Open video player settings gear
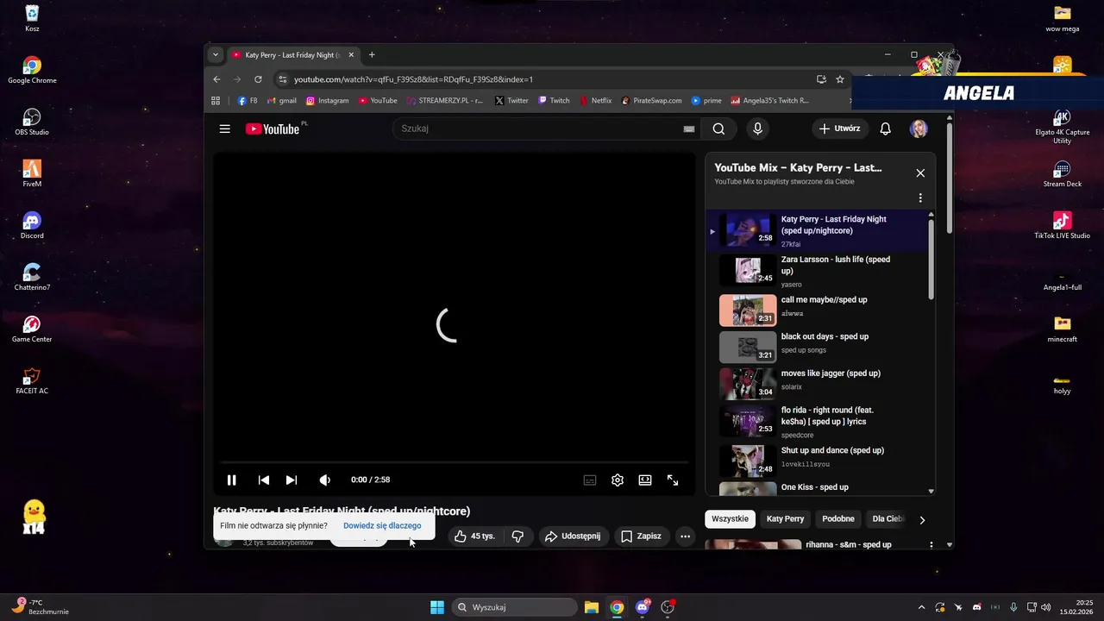The image size is (1104, 621). (618, 480)
